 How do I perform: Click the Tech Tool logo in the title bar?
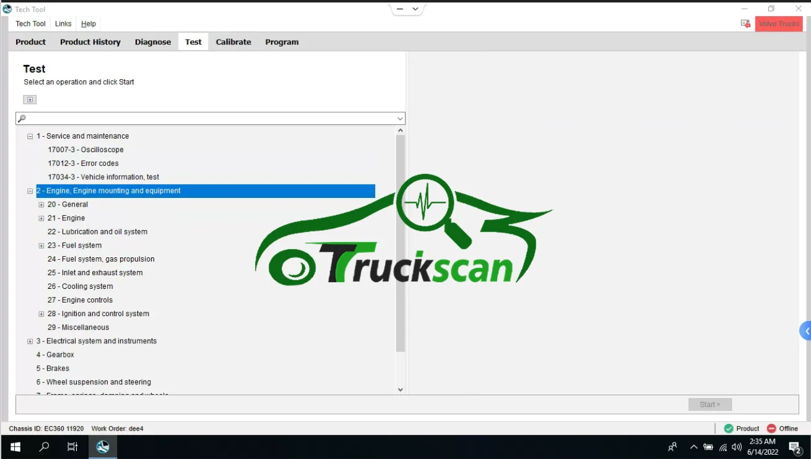[x=7, y=9]
